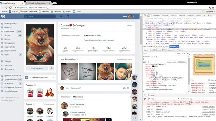Switch to the Timeline DevTools tab
Screen dimensions: 216x121
[x=190, y=15]
